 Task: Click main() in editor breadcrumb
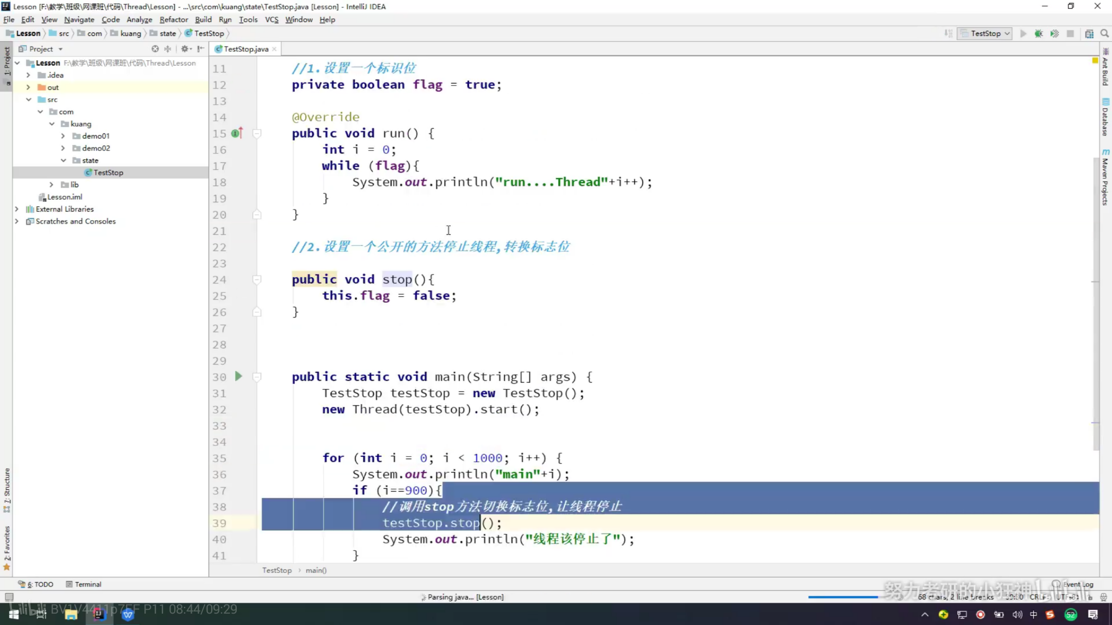(x=316, y=570)
